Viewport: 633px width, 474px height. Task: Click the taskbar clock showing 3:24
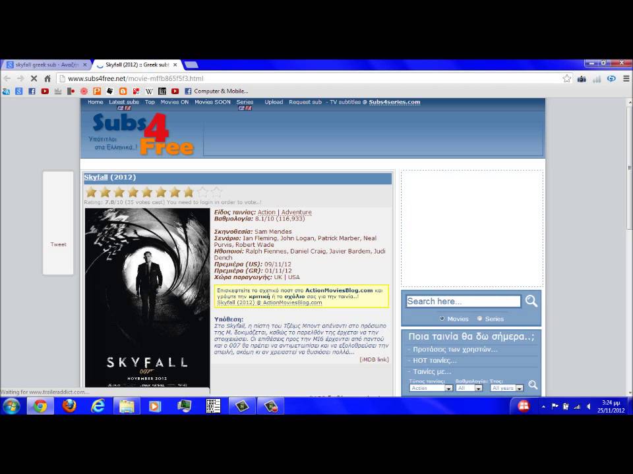coord(611,406)
